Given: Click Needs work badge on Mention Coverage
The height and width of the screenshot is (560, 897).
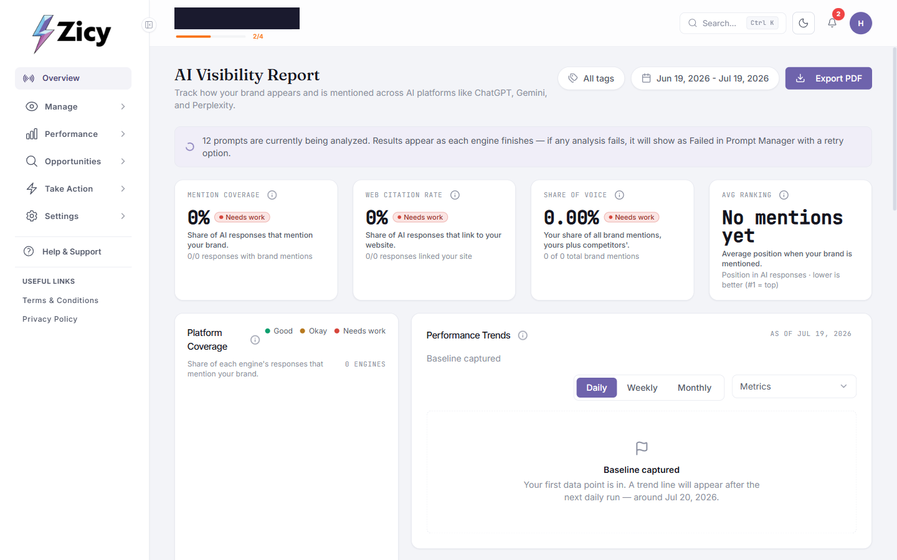Looking at the screenshot, I should point(242,217).
